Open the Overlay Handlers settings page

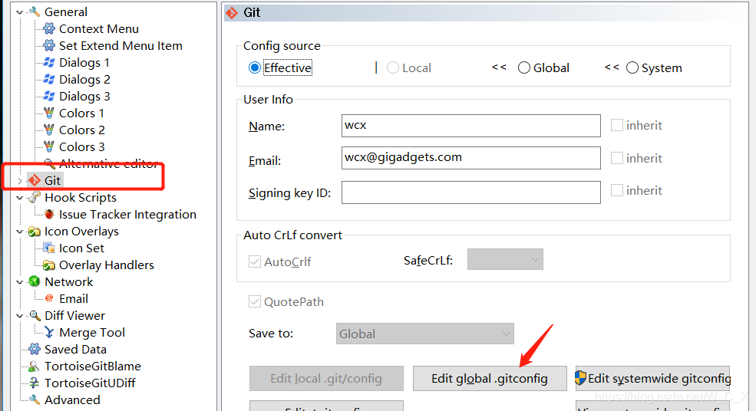pos(107,265)
